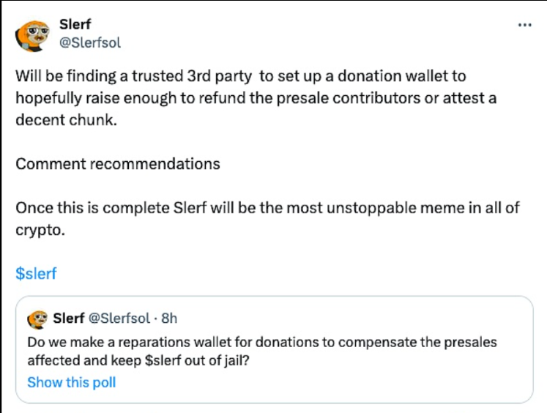Image resolution: width=547 pixels, height=413 pixels.
Task: Open the 8h timestamp of quoted tweet
Action: pyautogui.click(x=169, y=319)
